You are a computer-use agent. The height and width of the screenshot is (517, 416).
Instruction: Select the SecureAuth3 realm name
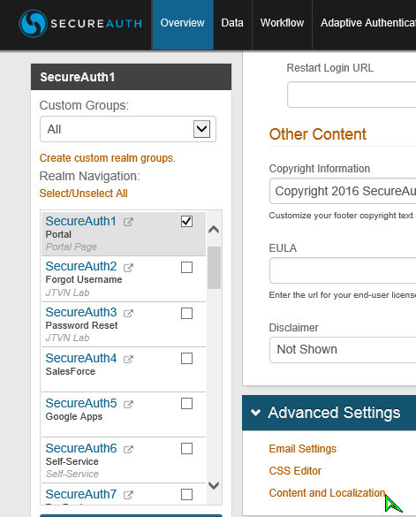point(81,312)
